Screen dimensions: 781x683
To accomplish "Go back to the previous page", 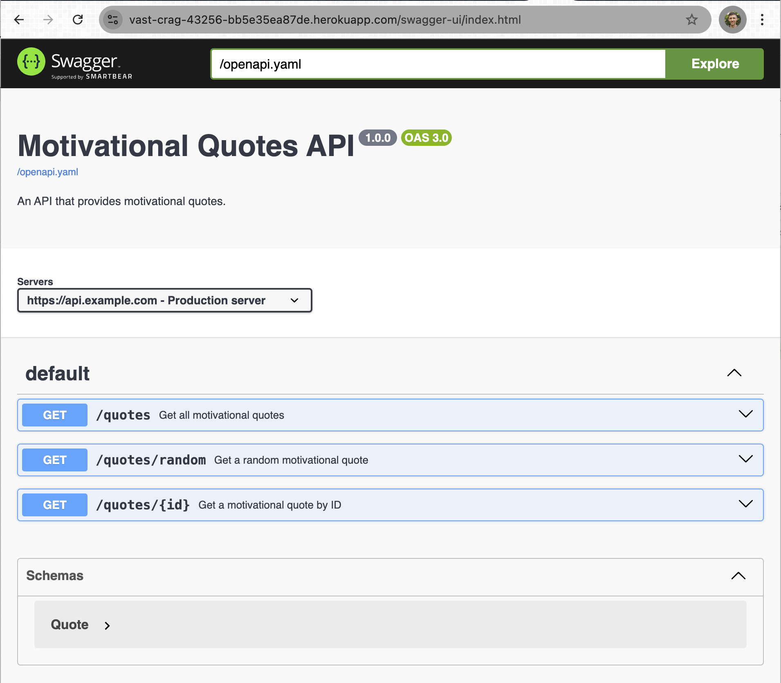I will 19,20.
